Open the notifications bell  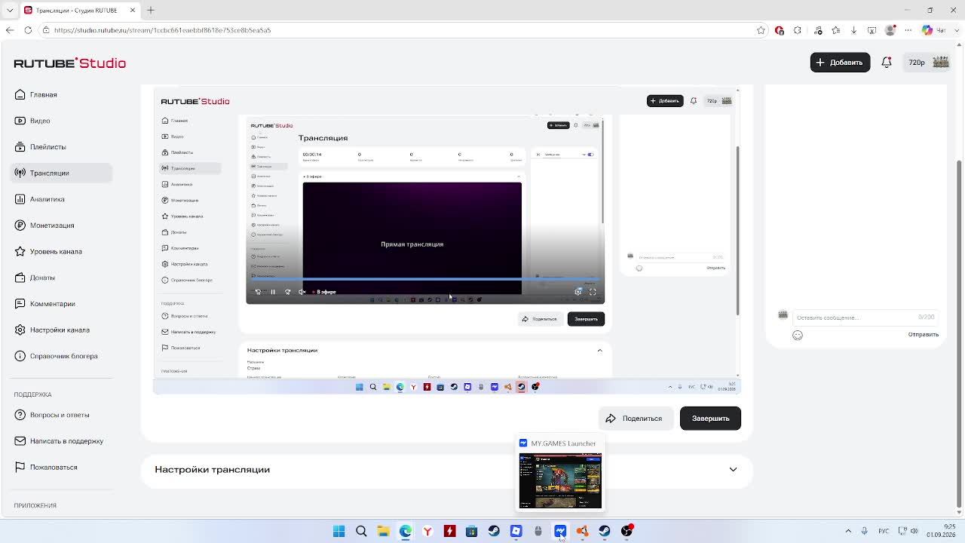[887, 63]
